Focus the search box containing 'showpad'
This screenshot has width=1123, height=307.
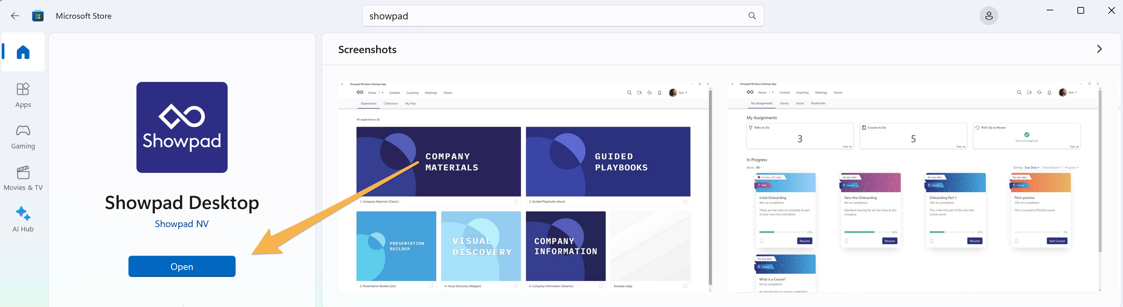pos(554,16)
